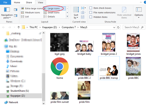Select the (Z:) drive in sidebar
The height and width of the screenshot is (105, 146).
click(x=21, y=96)
